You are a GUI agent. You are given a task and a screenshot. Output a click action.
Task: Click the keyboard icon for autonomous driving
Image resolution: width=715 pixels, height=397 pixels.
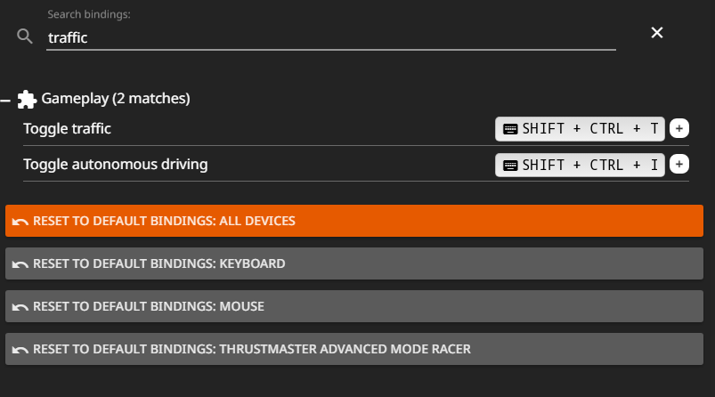[x=510, y=165]
